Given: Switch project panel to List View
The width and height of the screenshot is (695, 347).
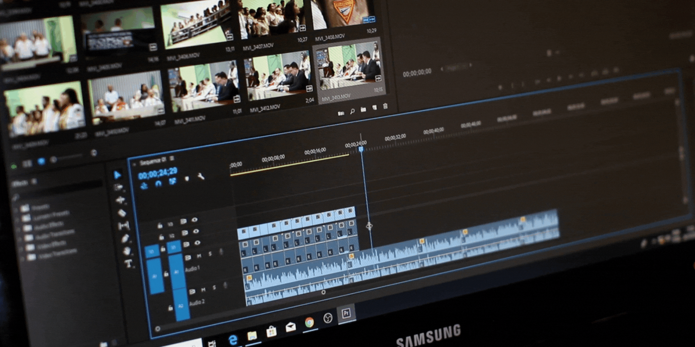Looking at the screenshot, I should (27, 164).
